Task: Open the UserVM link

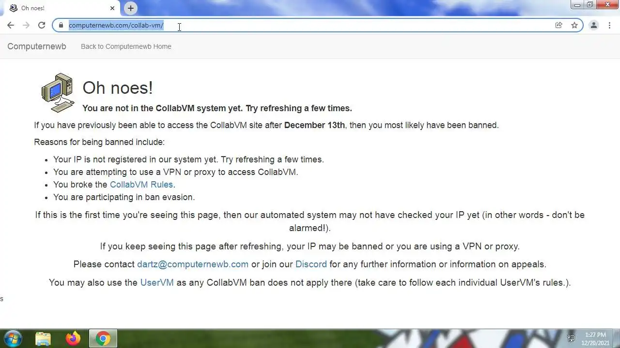Action: 157,283
